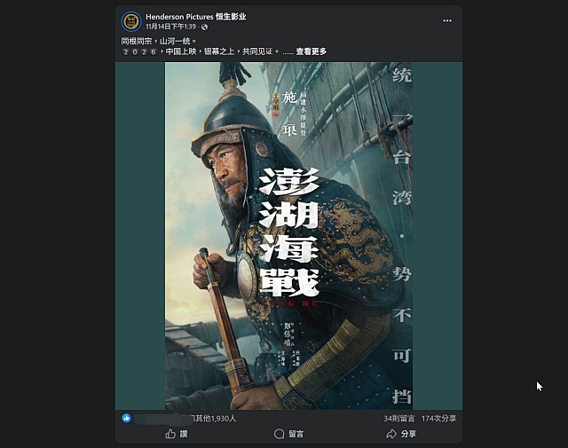Open the 34則留言 comments count

pyautogui.click(x=398, y=419)
